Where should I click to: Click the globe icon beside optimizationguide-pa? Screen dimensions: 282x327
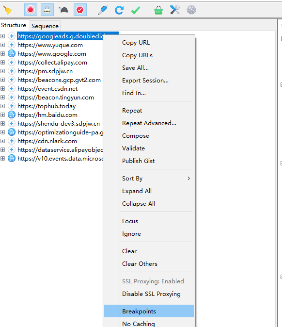click(12, 132)
